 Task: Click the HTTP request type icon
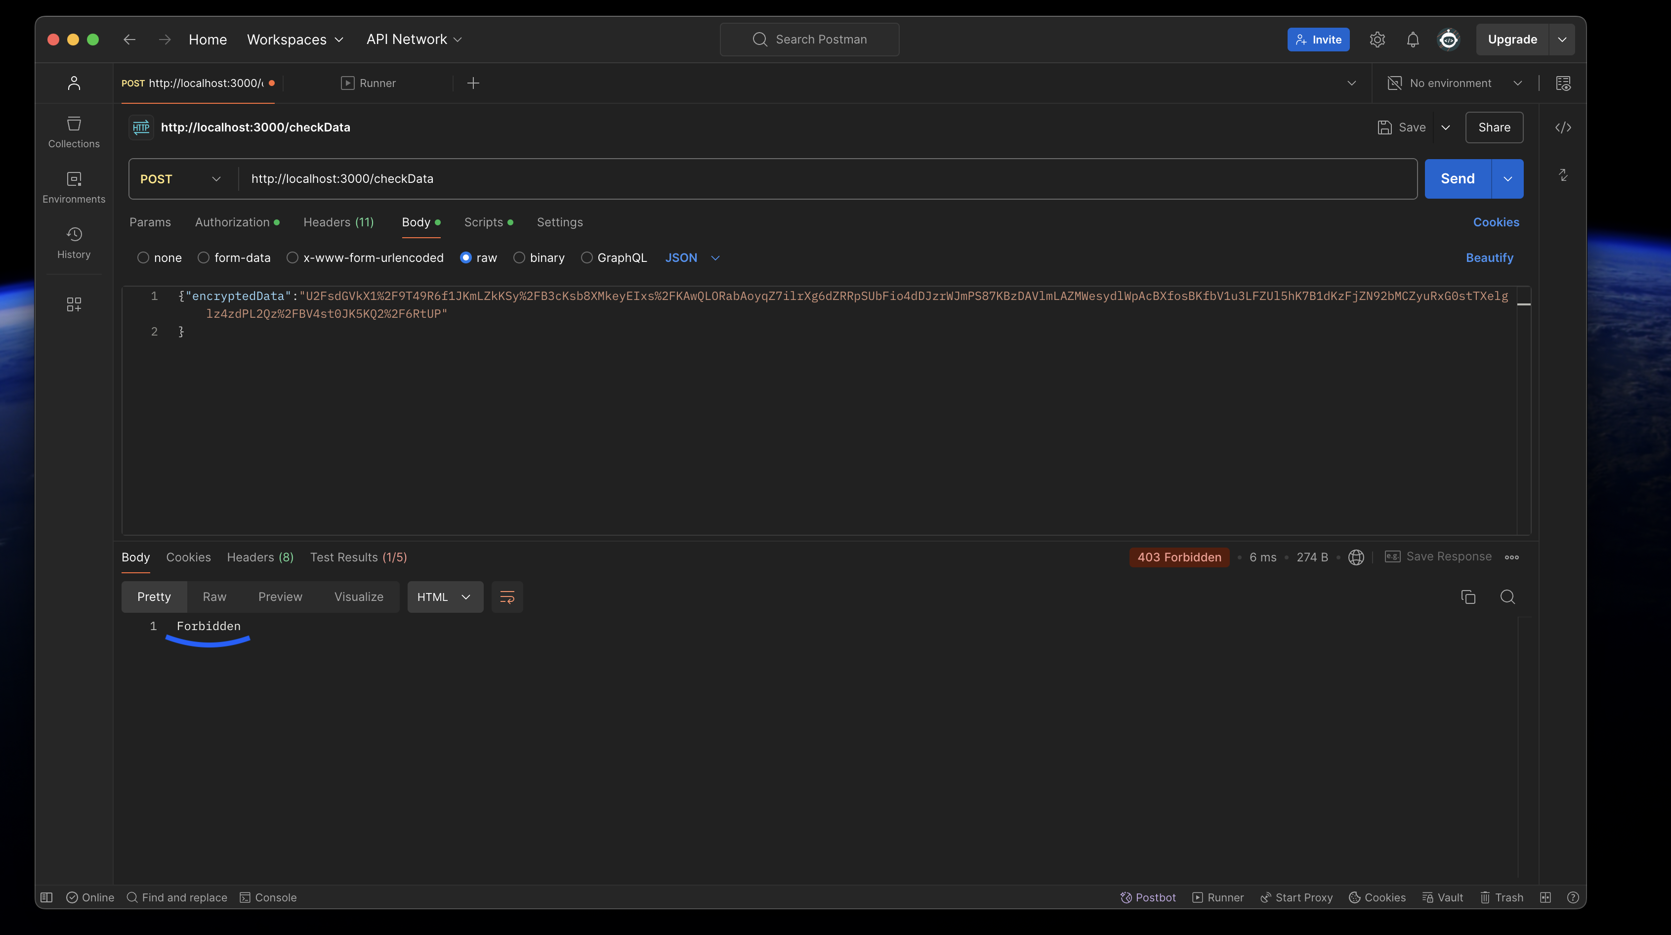pos(141,127)
